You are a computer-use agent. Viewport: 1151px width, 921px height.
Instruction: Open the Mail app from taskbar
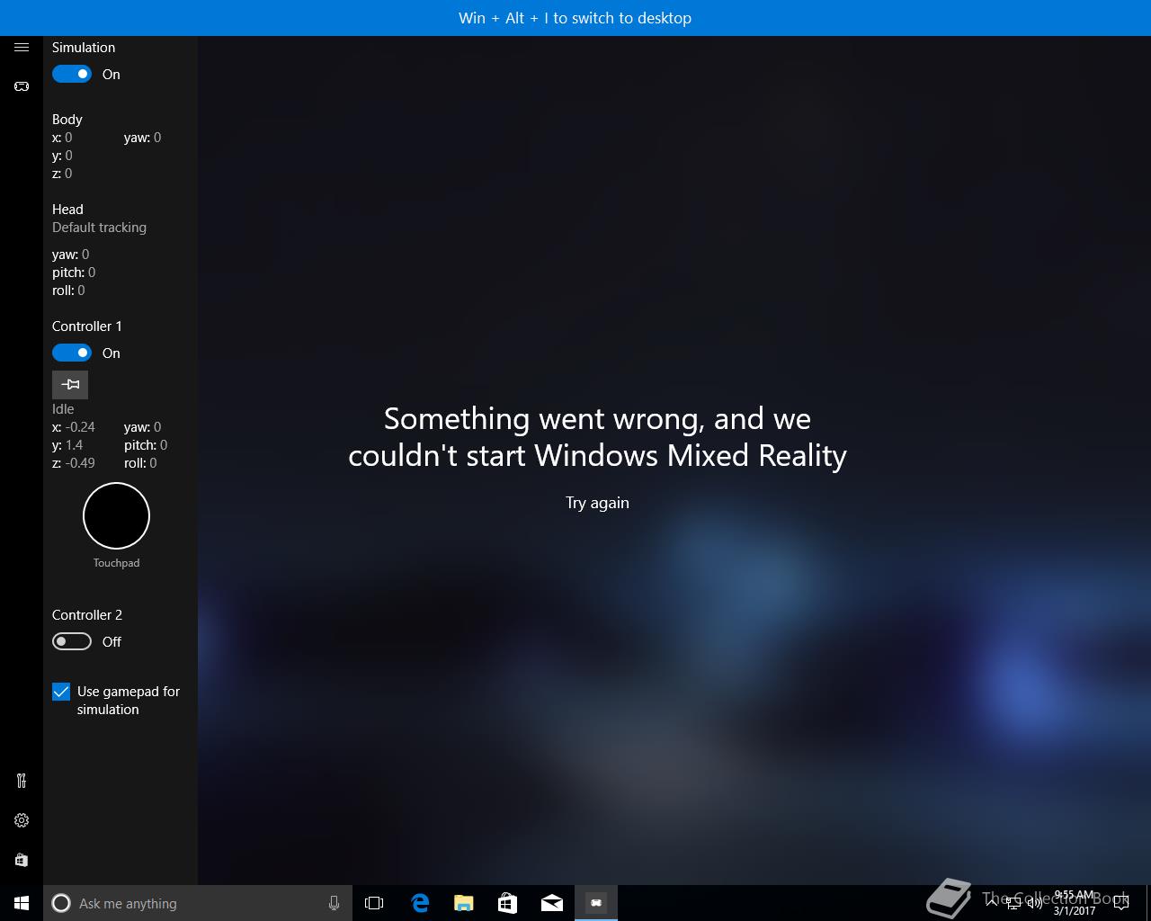552,903
